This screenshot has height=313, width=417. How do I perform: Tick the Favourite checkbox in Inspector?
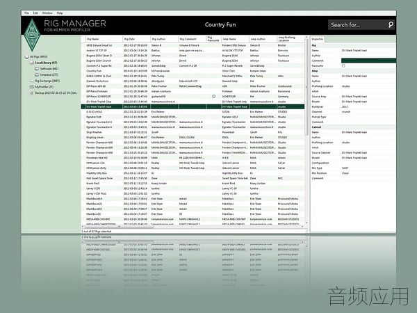(343, 66)
